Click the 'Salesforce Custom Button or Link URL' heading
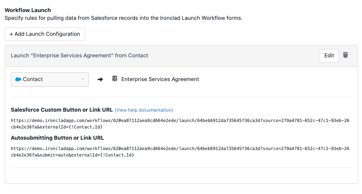 point(62,110)
